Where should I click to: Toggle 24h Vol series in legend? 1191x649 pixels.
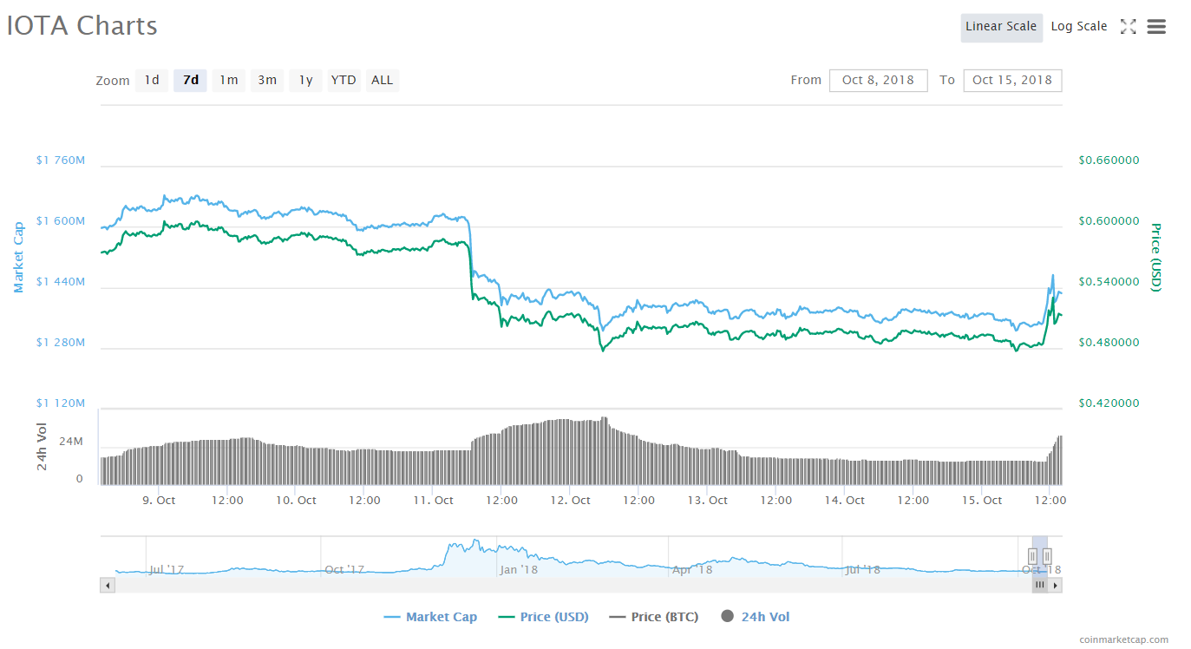click(755, 617)
